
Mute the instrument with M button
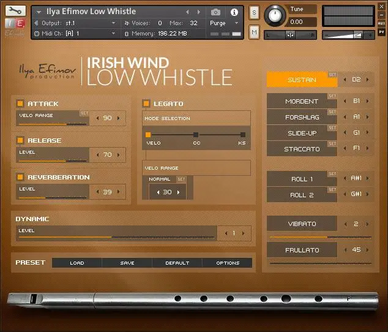[254, 32]
